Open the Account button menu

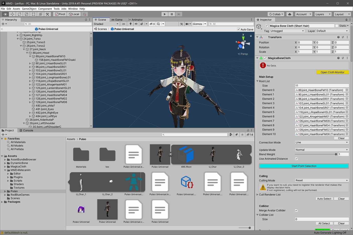304,14
